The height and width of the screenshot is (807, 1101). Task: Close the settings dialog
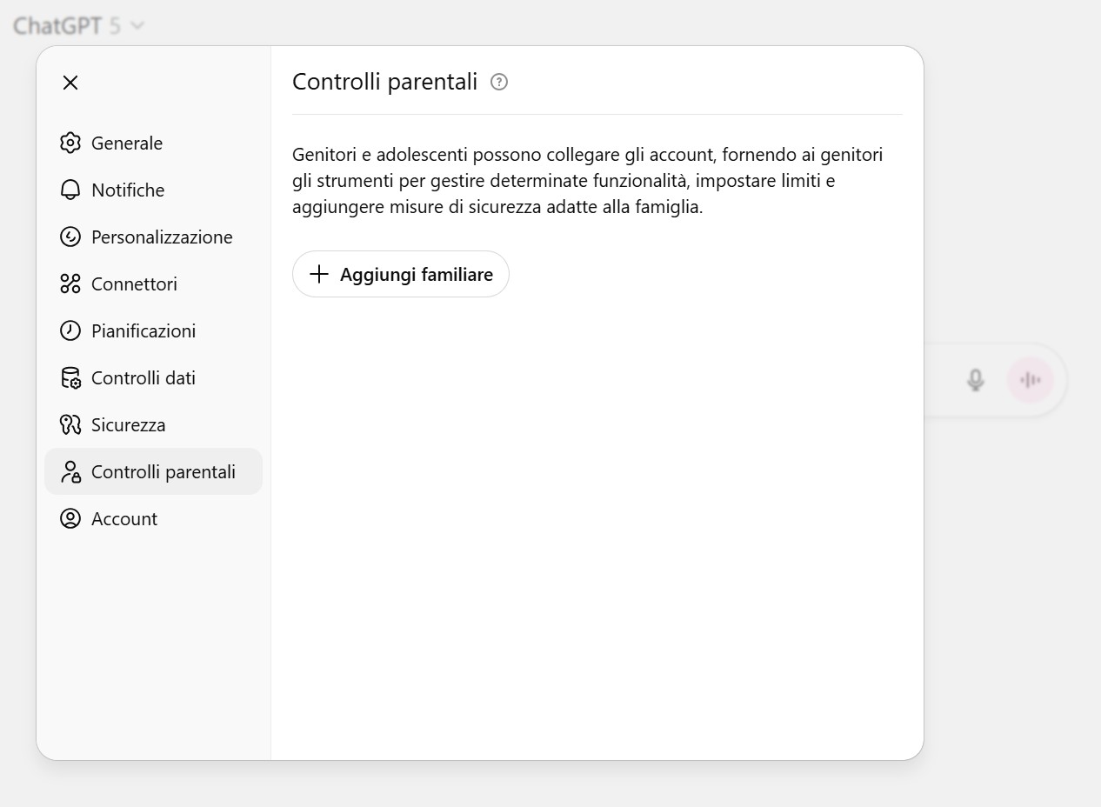(70, 83)
